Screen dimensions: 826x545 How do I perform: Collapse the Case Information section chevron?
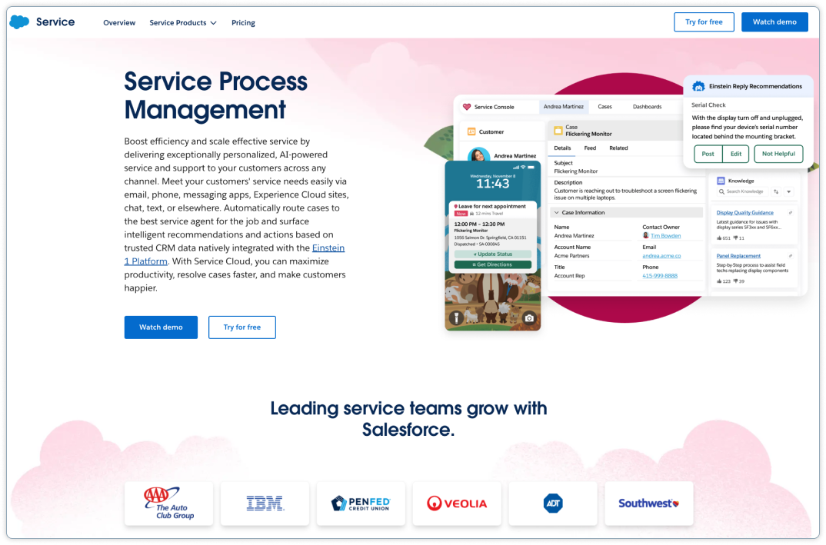[557, 213]
